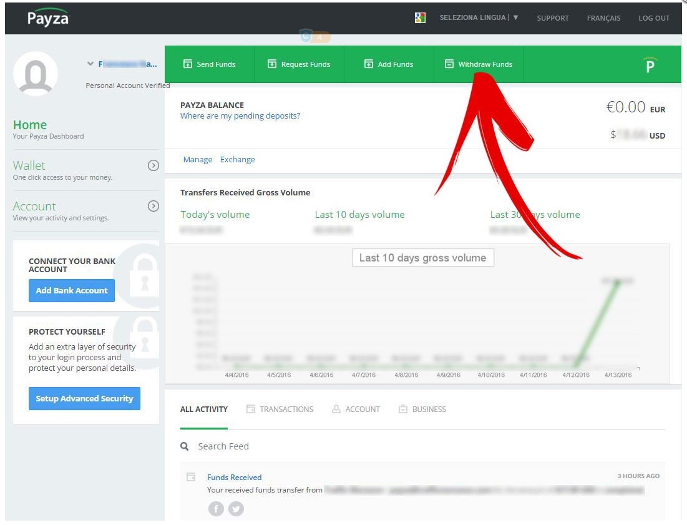The width and height of the screenshot is (687, 525).
Task: Expand the Wallet section arrow
Action: click(153, 165)
